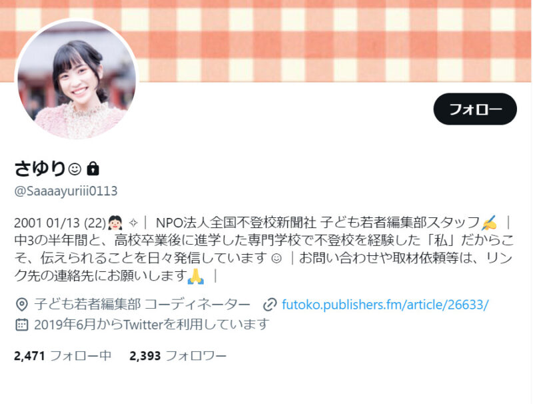Click the small smiley emoji in bio text
This screenshot has width=533, height=404.
[x=276, y=258]
